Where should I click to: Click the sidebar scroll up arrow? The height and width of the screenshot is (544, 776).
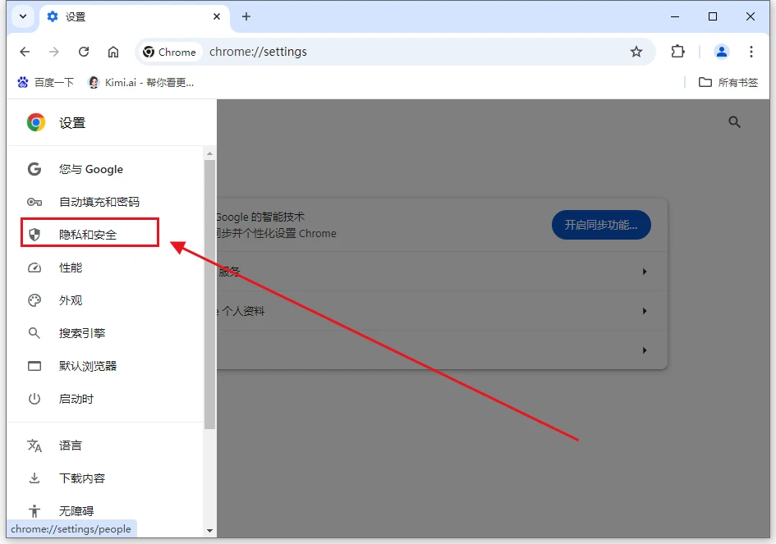click(x=209, y=153)
